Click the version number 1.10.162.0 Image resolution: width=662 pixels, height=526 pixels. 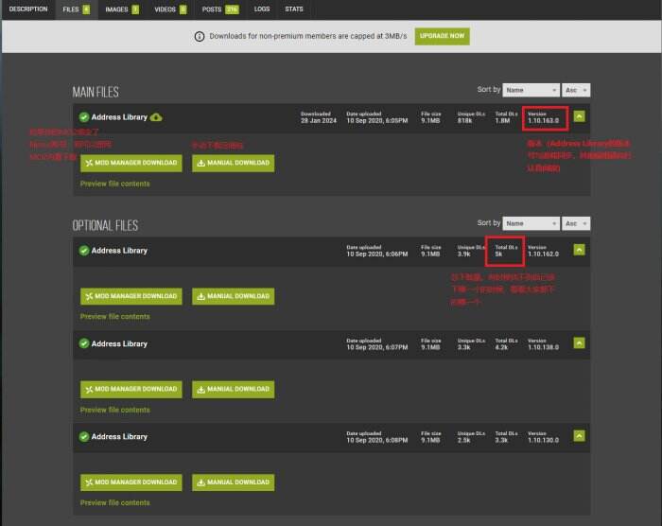click(544, 254)
